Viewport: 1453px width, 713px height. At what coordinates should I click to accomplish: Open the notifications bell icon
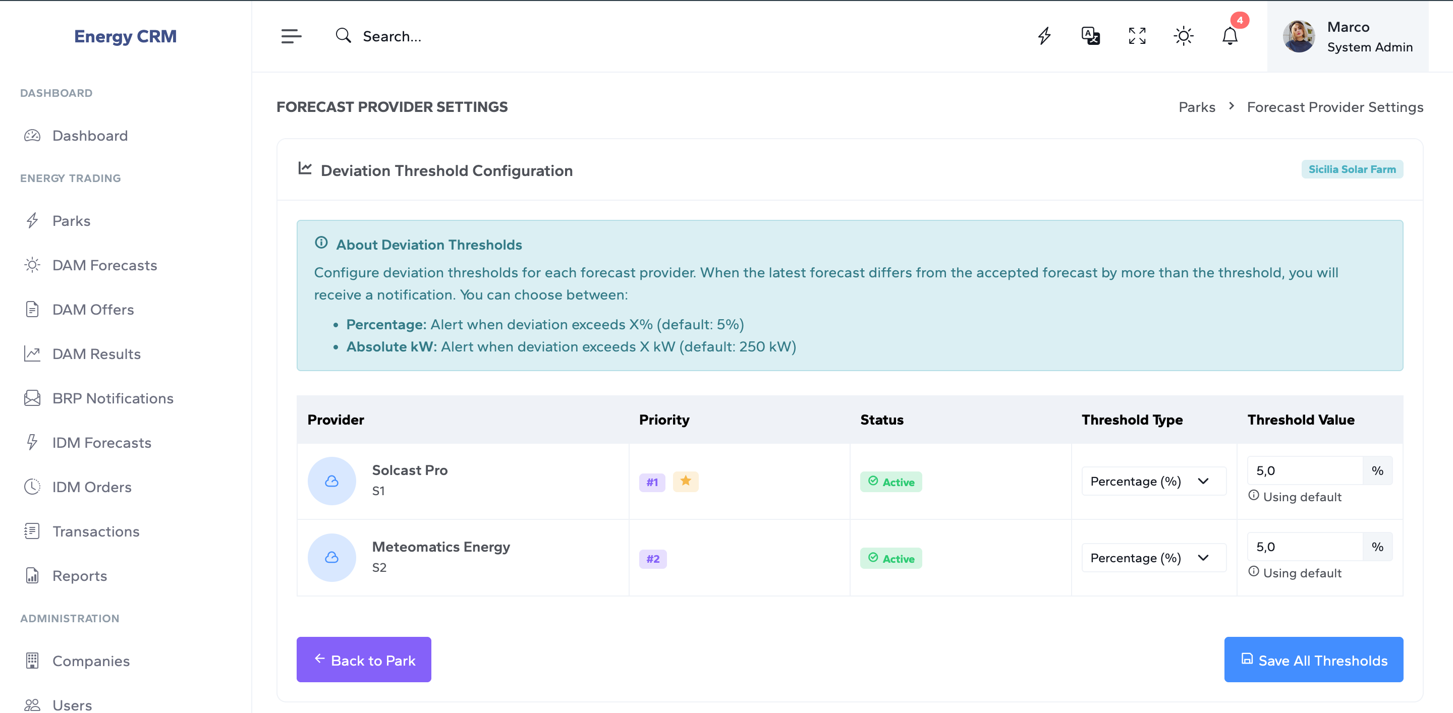(1230, 36)
